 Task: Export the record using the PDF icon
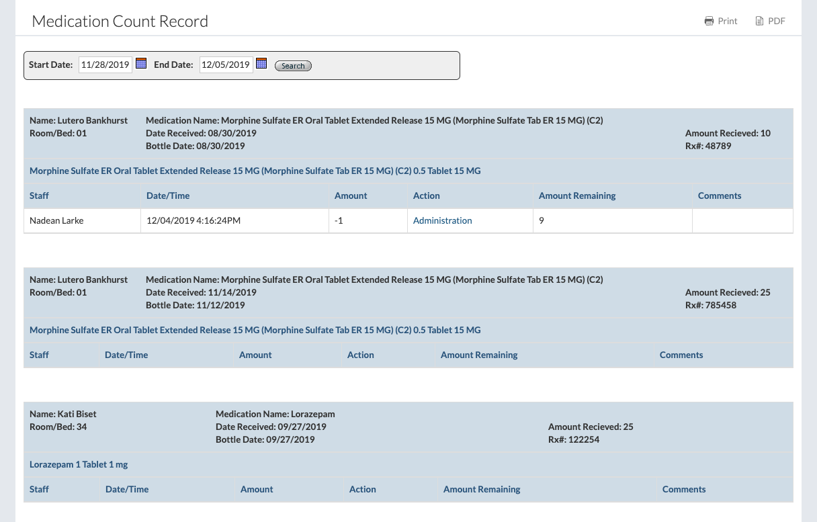point(759,21)
